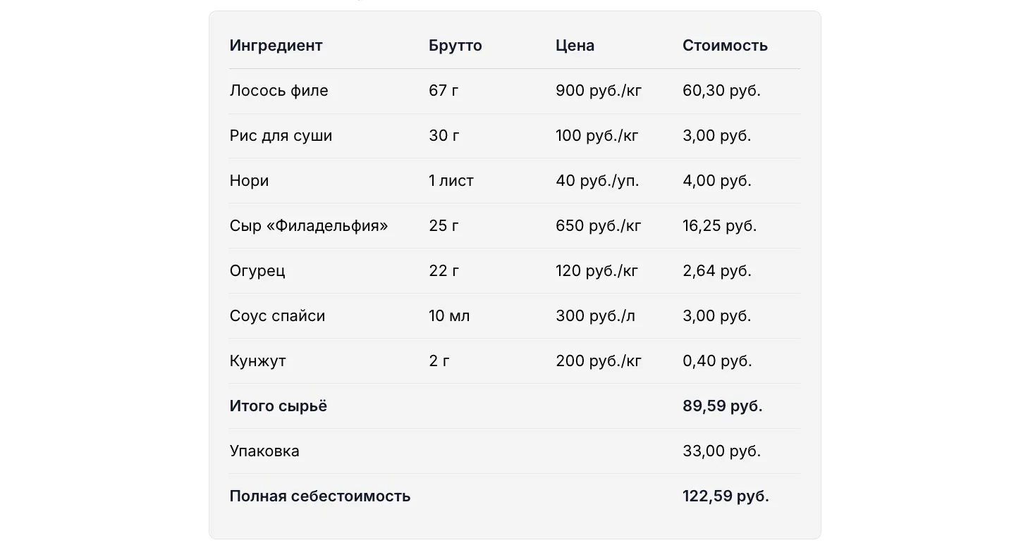This screenshot has height=545, width=1028.
Task: Click the 0,40 руб. cost cell
Action: (717, 361)
